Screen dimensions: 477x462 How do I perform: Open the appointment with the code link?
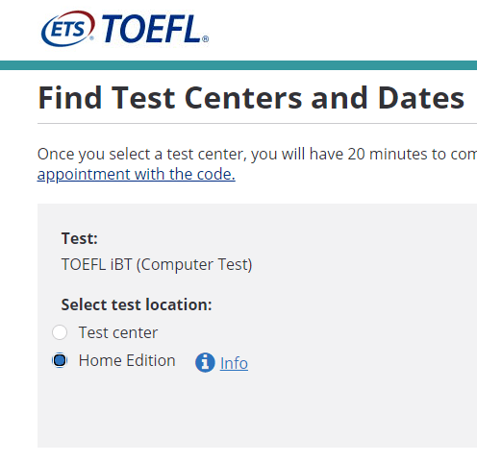point(137,174)
